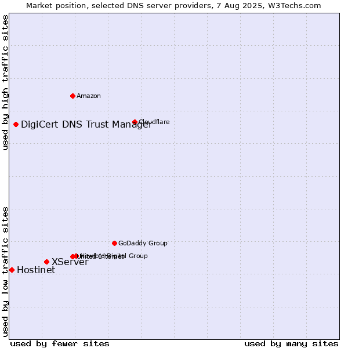
Task: Click the 'Amazon' label text
Action: pyautogui.click(x=89, y=96)
